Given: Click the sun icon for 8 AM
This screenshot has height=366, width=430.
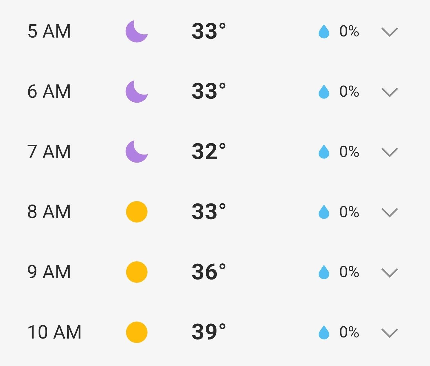Looking at the screenshot, I should pyautogui.click(x=137, y=212).
